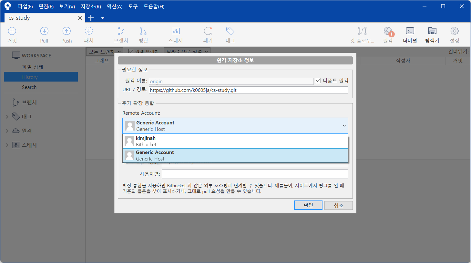This screenshot has width=471, height=263.
Task: Click the Branch (브랜치) toolbar icon
Action: pos(121,31)
